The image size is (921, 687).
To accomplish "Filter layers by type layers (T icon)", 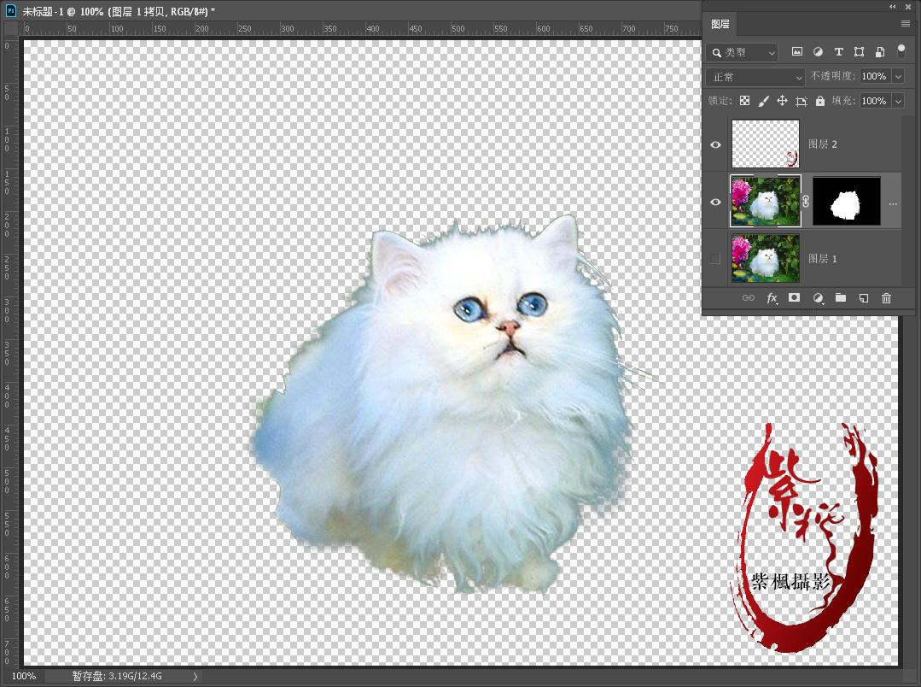I will point(838,52).
